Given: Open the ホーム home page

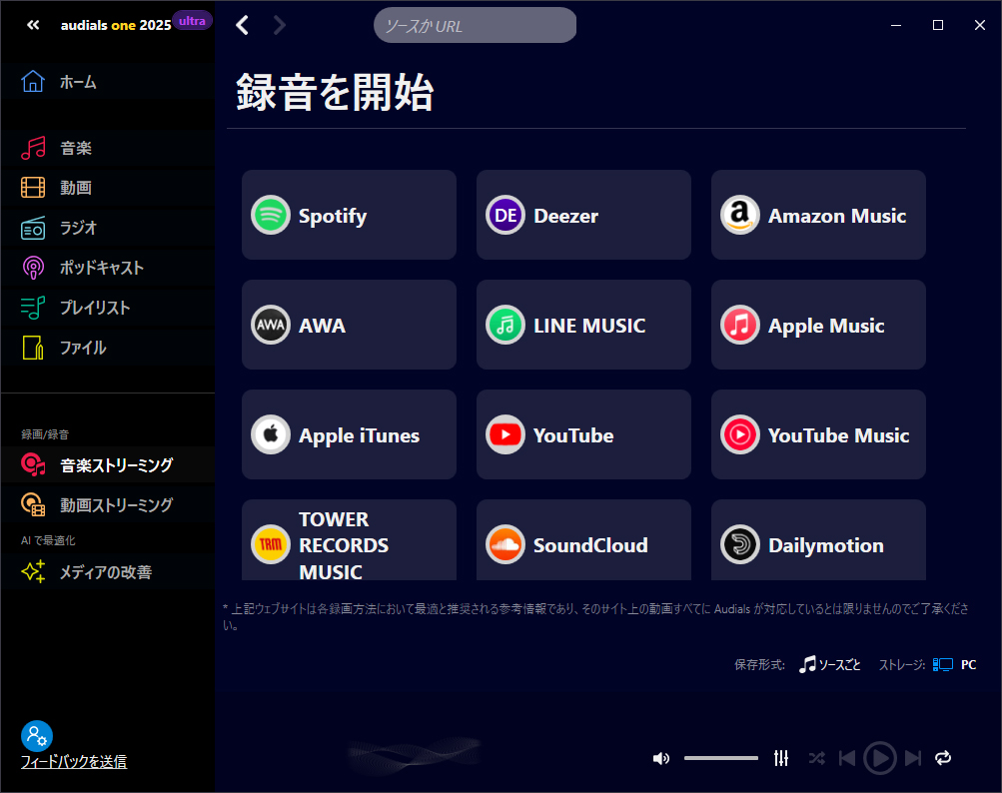Looking at the screenshot, I should coord(107,83).
